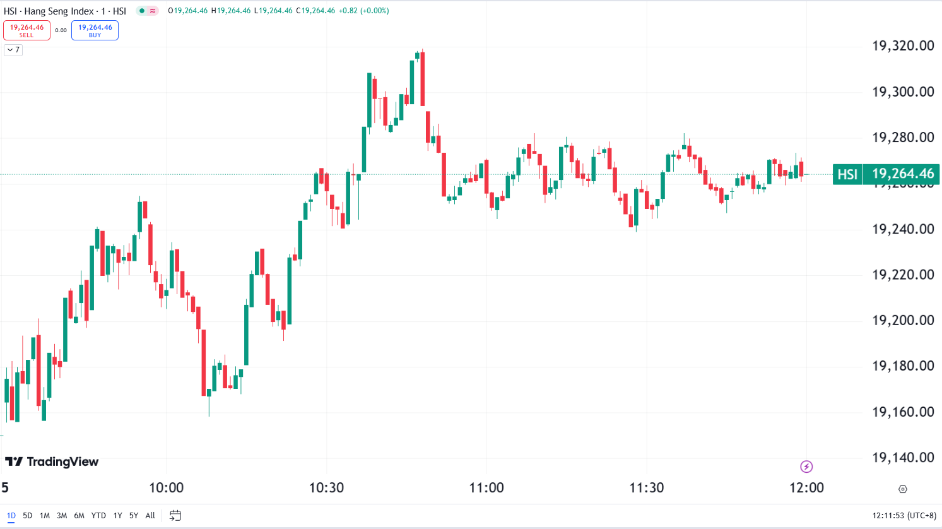
Task: Click the HSI Hang Seng Index title text
Action: point(65,11)
